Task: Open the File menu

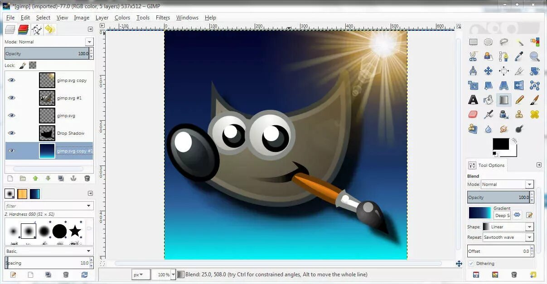Action: [10, 18]
